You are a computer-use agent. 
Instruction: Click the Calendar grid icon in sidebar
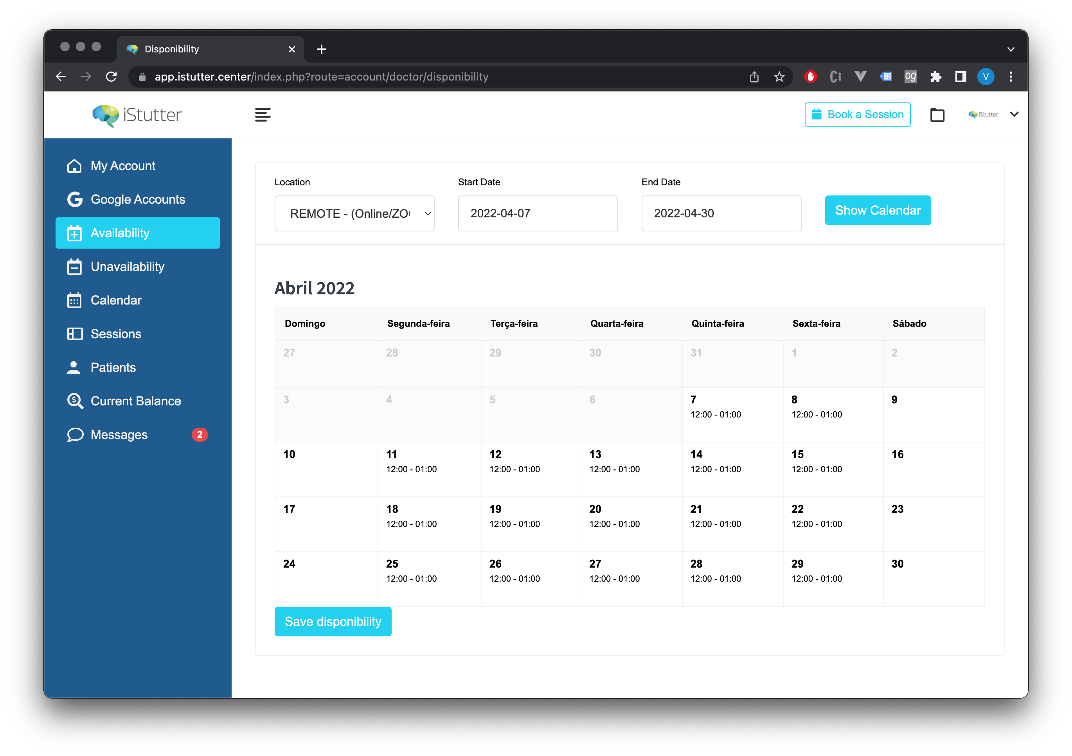click(x=74, y=300)
